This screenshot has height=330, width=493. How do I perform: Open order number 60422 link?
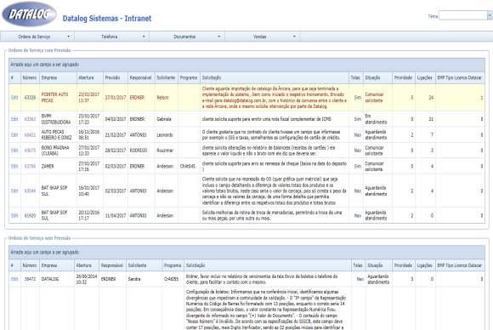pyautogui.click(x=30, y=134)
